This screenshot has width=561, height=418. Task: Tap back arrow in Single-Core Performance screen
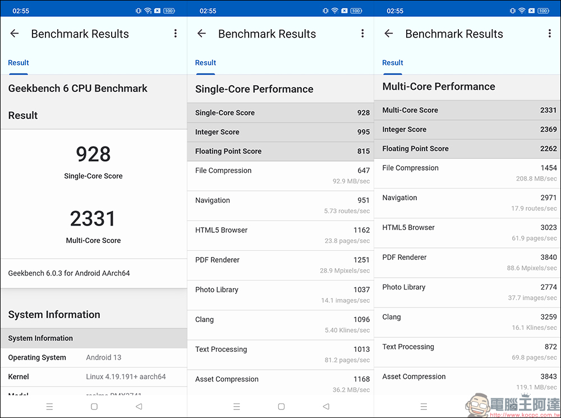[201, 34]
